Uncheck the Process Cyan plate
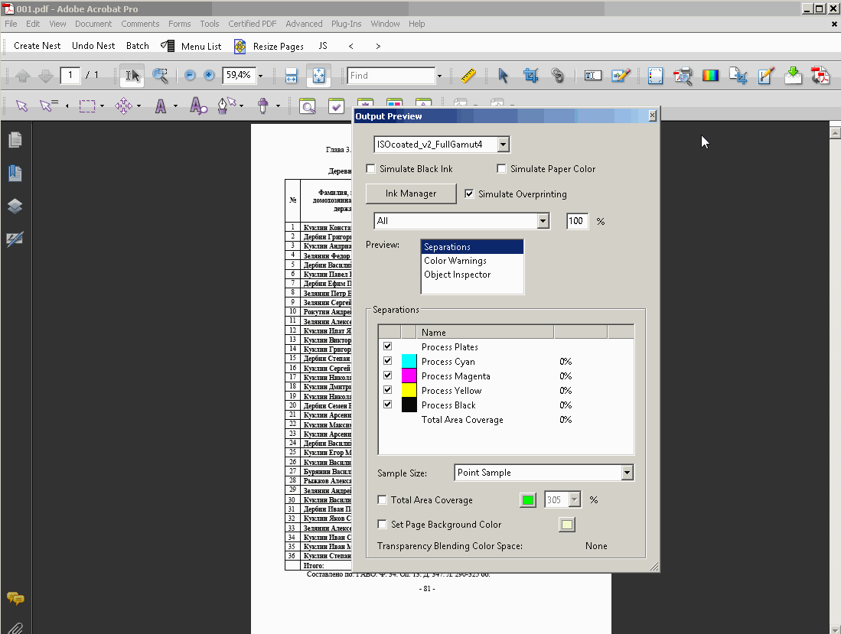The width and height of the screenshot is (841, 634). coord(388,361)
